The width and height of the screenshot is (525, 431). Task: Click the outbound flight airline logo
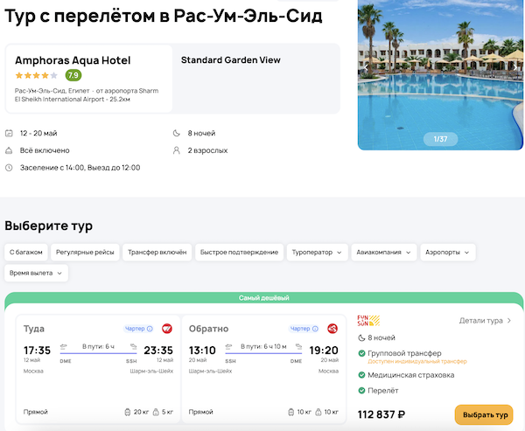point(166,329)
